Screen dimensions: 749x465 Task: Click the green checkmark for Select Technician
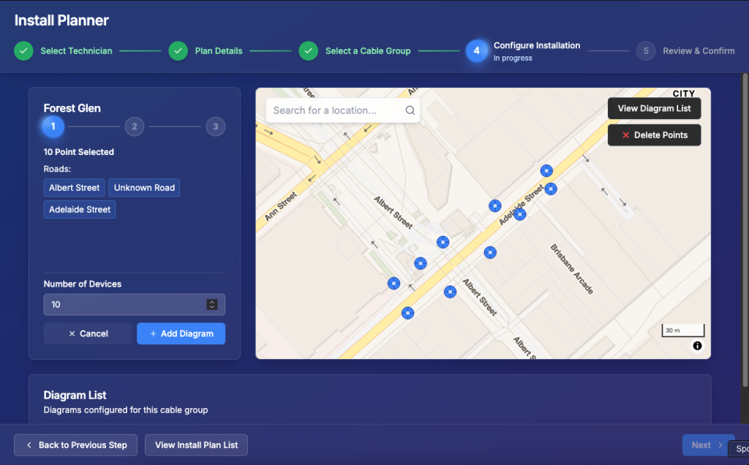point(23,51)
